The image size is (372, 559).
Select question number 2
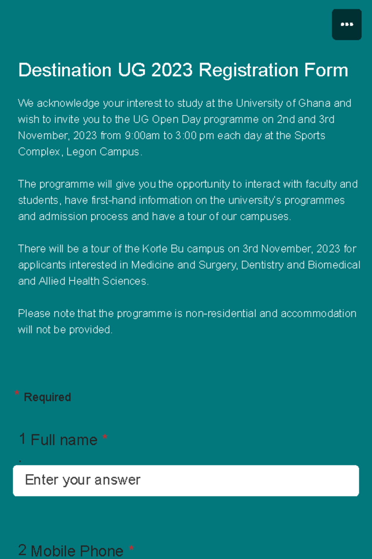(x=22, y=550)
